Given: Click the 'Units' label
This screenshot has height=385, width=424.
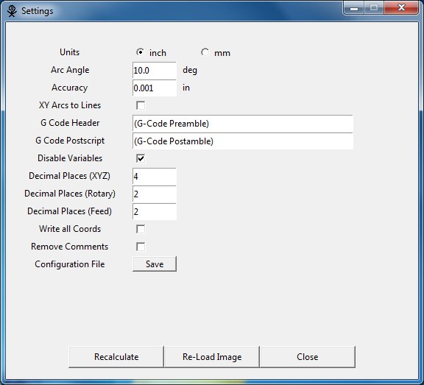Looking at the screenshot, I should 69,52.
